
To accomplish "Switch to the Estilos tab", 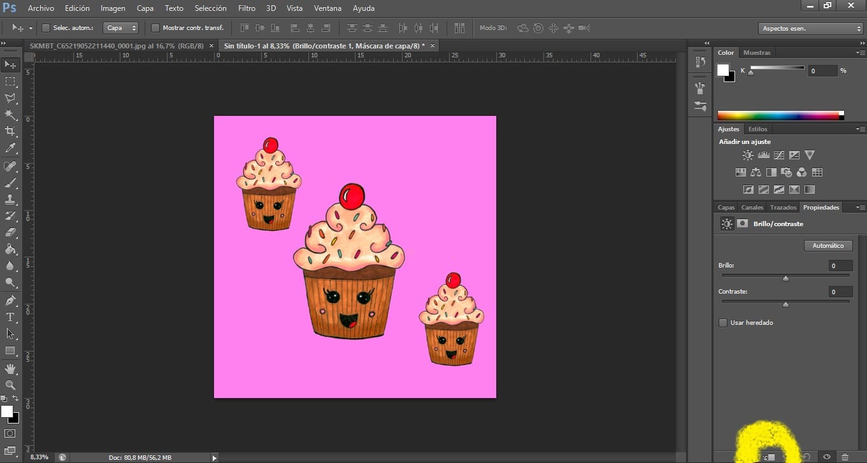I will [x=758, y=129].
